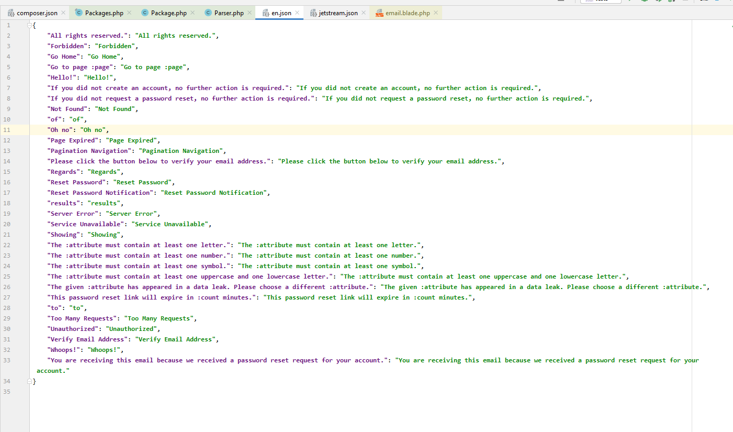Click the "Regards" key on line 15
The height and width of the screenshot is (432, 733).
pyautogui.click(x=64, y=172)
